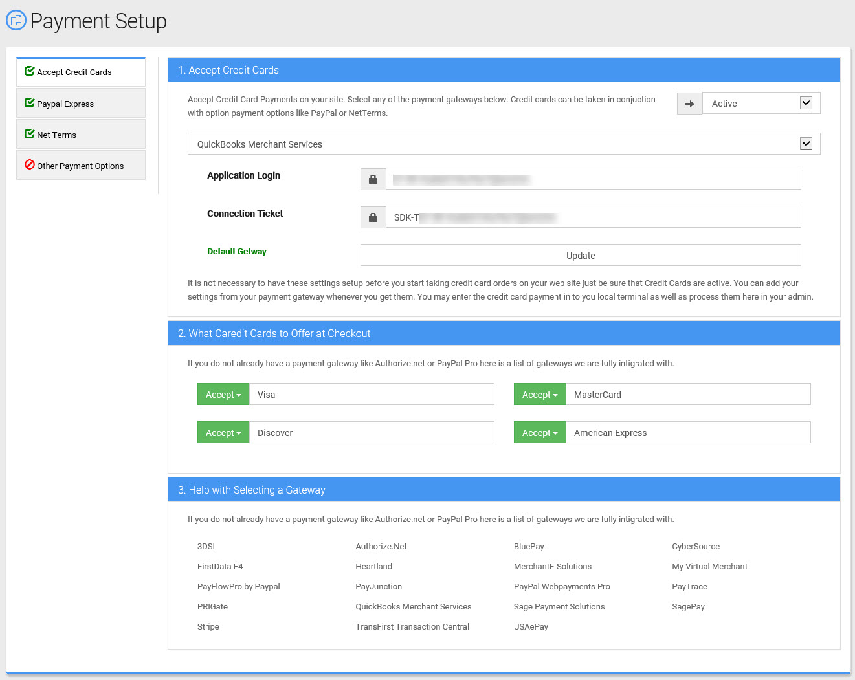Focus the Connection Ticket input field
The width and height of the screenshot is (855, 680).
point(593,217)
